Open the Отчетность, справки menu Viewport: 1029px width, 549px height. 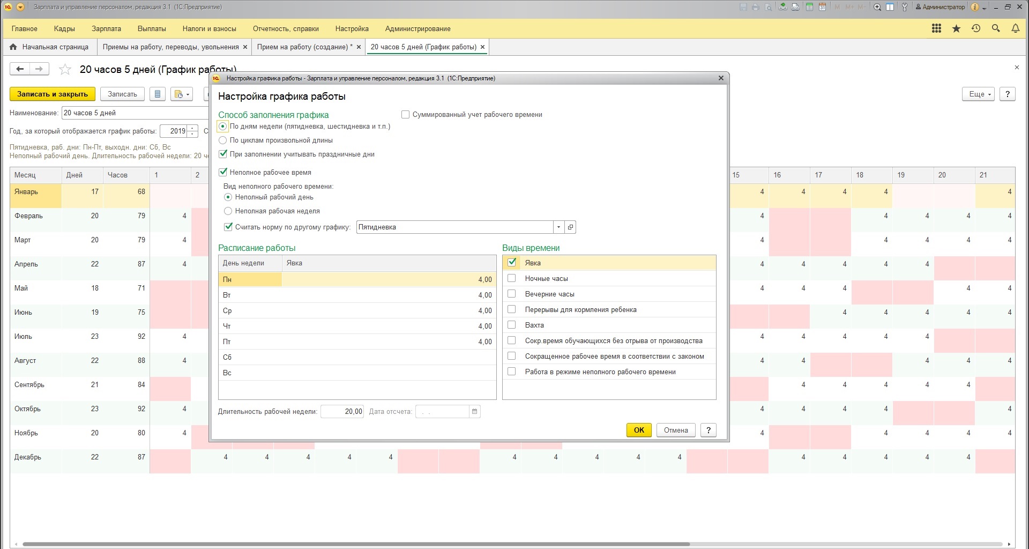point(286,28)
